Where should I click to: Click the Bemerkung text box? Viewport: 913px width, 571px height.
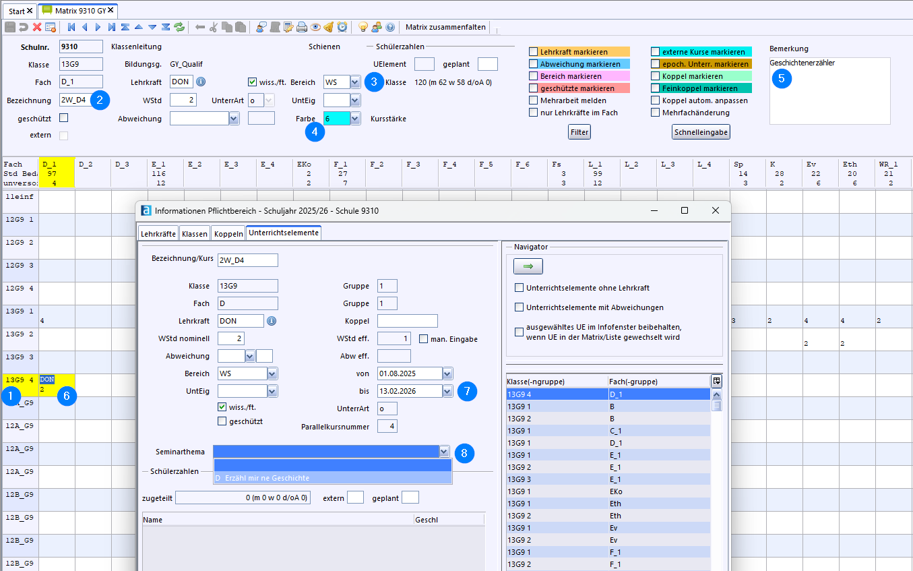(x=829, y=91)
